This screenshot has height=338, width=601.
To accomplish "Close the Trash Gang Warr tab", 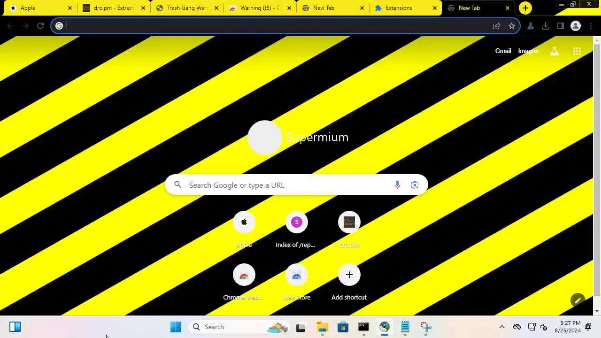I will 216,8.
